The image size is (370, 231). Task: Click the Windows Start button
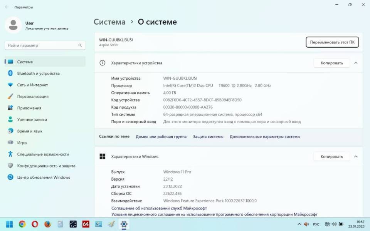coord(10,224)
